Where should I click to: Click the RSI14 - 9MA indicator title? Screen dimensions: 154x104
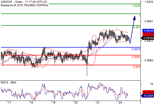coord(9,83)
